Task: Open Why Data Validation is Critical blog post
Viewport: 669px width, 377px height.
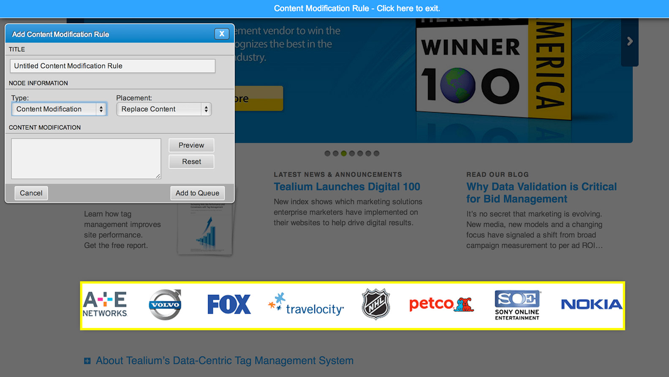Action: [x=541, y=193]
